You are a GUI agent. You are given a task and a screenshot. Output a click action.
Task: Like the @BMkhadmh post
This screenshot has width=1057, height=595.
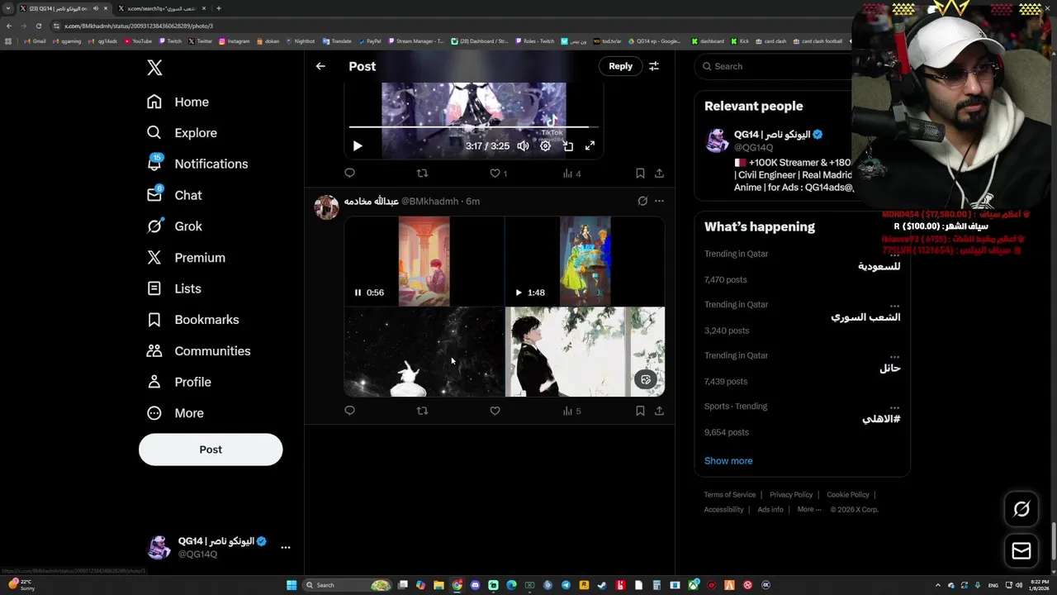(x=495, y=411)
